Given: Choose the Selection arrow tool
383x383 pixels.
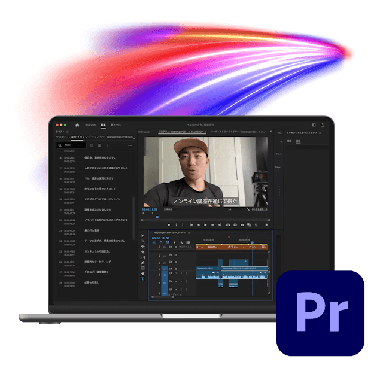Looking at the screenshot, I should [143, 236].
